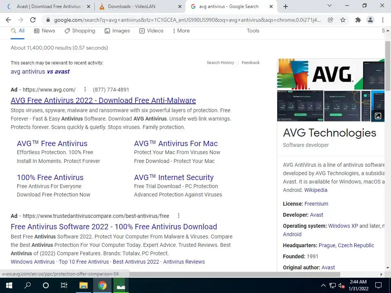Click the browser forward arrow
This screenshot has width=391, height=293.
click(x=21, y=20)
